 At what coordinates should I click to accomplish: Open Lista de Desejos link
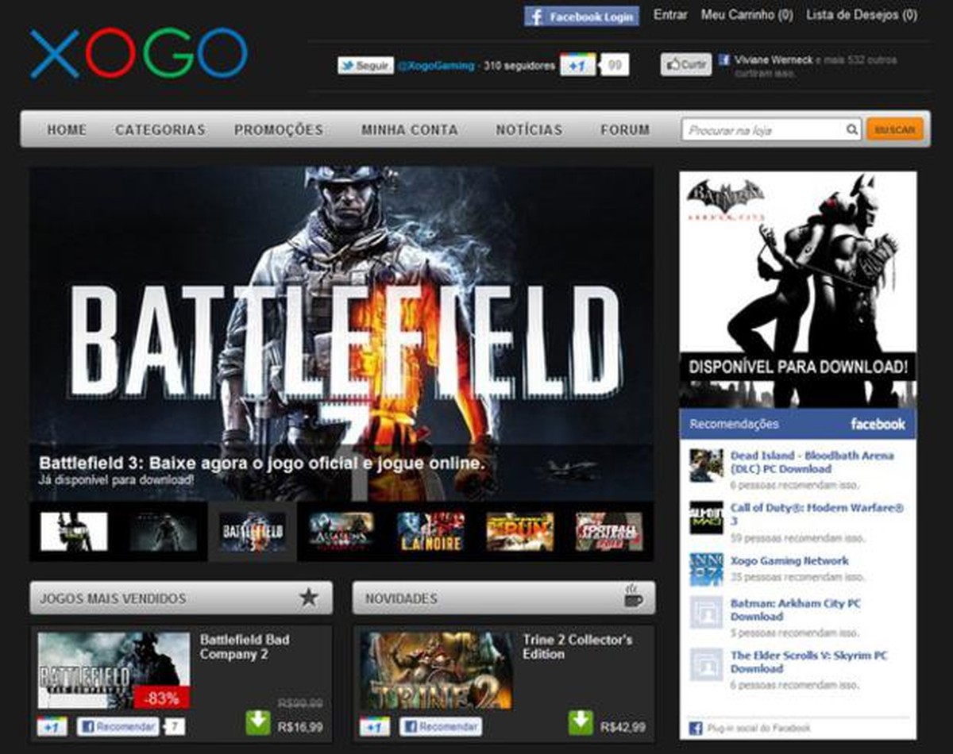861,15
